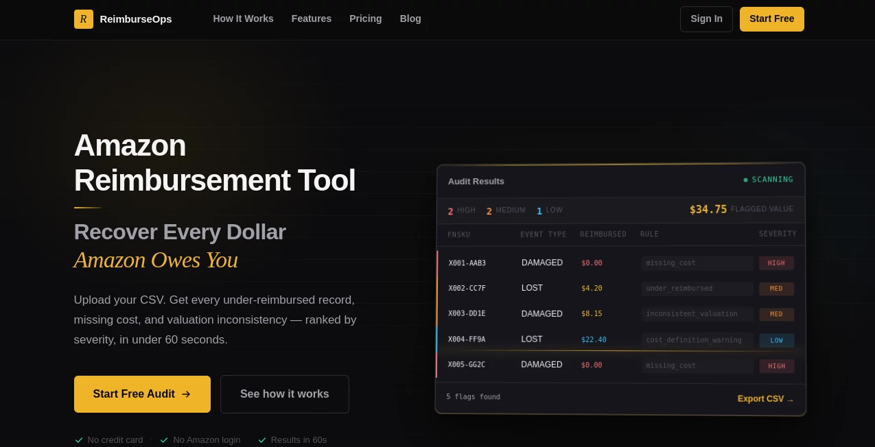Click the No credit card text
The height and width of the screenshot is (447, 875).
pyautogui.click(x=115, y=440)
